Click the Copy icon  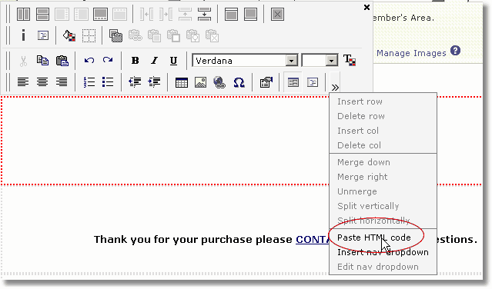click(x=42, y=61)
